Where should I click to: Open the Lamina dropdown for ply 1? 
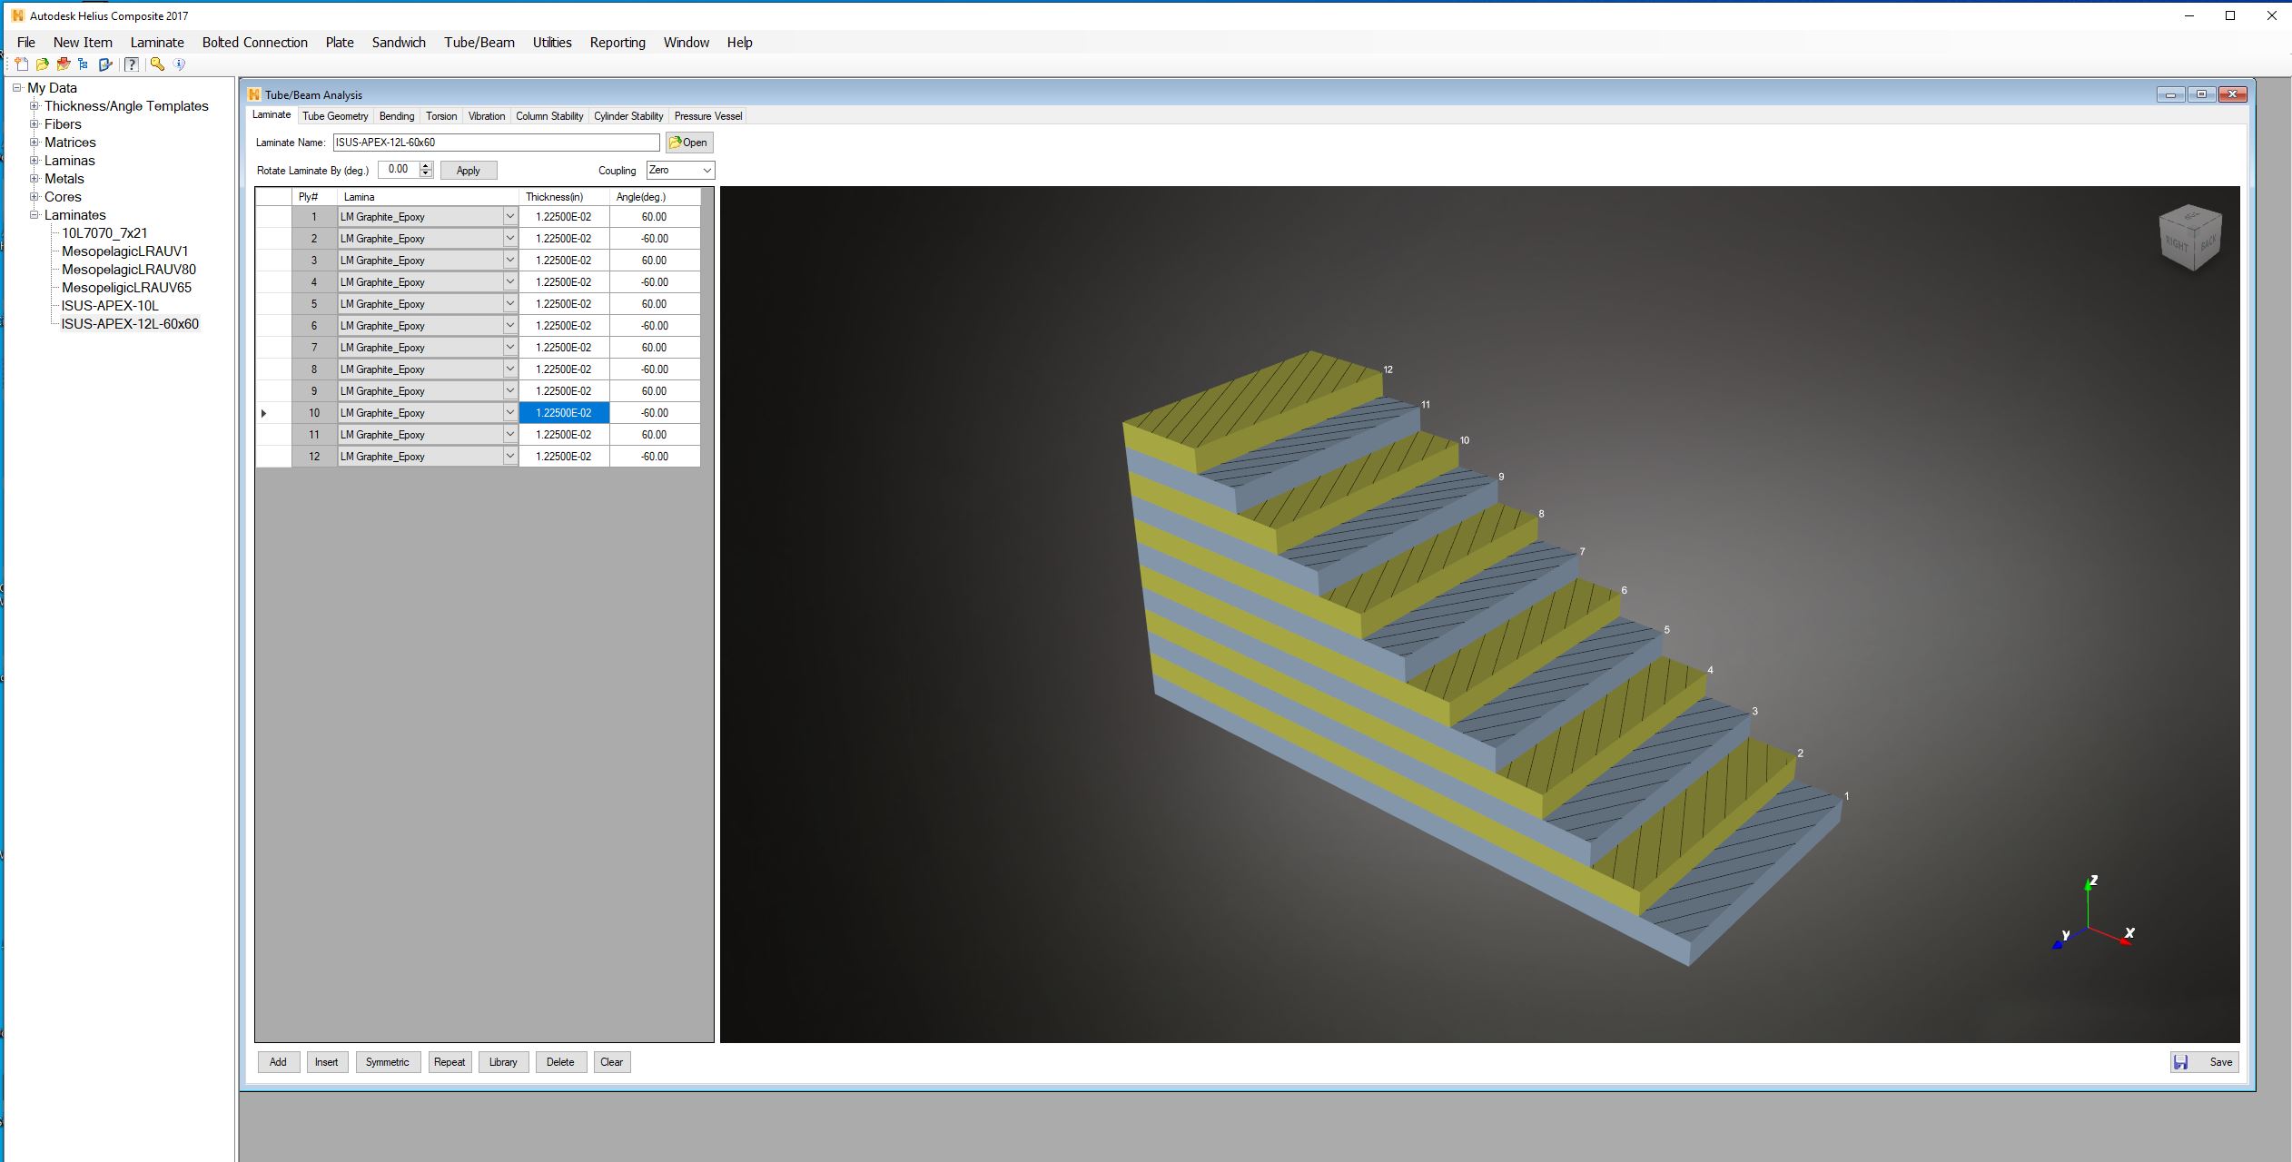pyautogui.click(x=509, y=217)
